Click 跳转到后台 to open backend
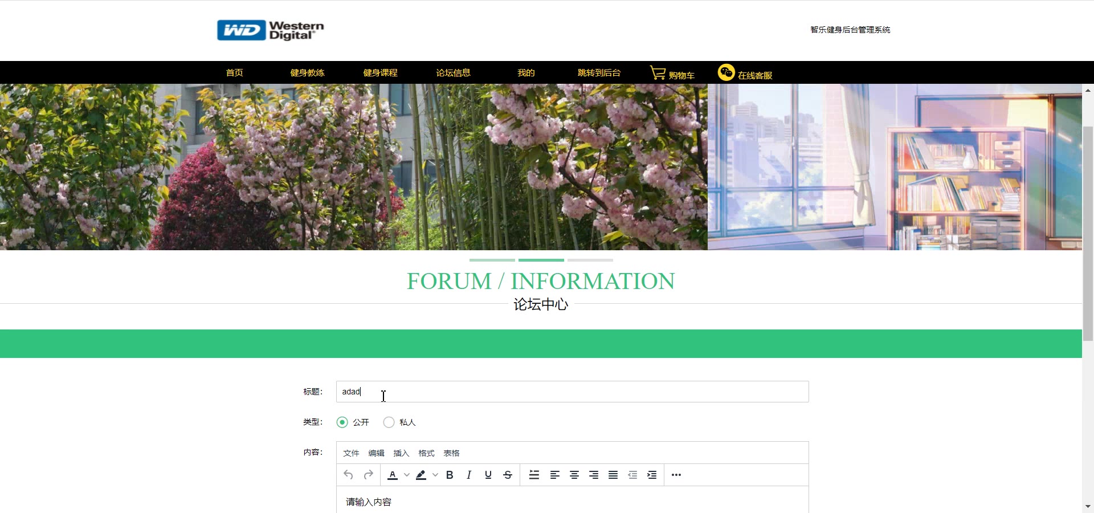1094x513 pixels. coord(599,72)
